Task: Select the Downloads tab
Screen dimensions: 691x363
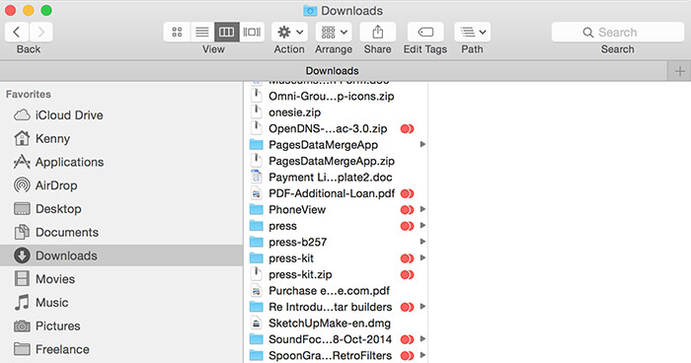Action: point(333,71)
